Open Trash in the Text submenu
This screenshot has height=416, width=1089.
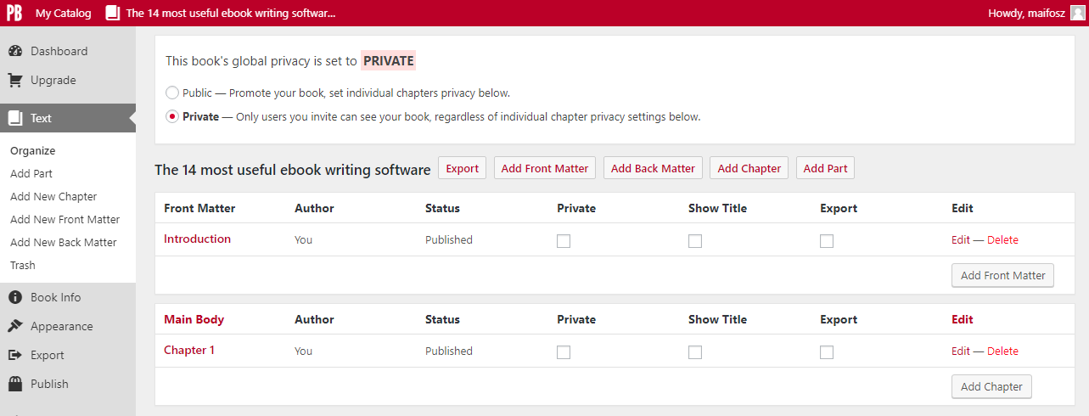point(23,265)
